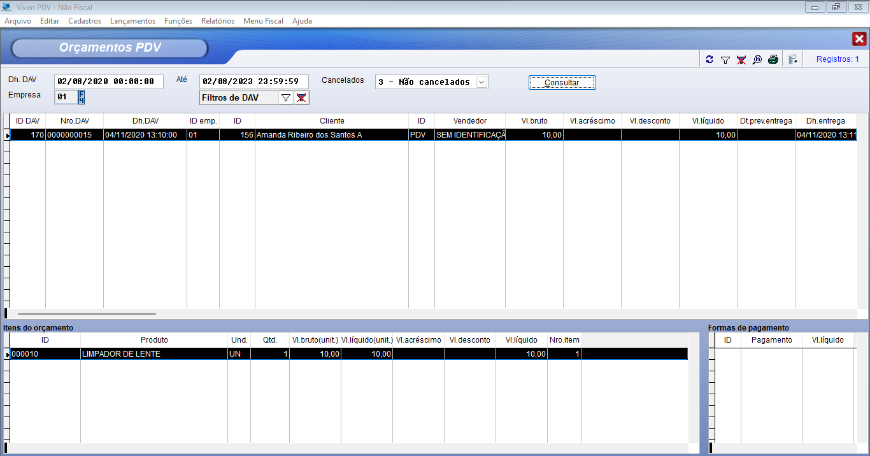
Task: Click the refresh icon in the toolbar
Action: (710, 60)
